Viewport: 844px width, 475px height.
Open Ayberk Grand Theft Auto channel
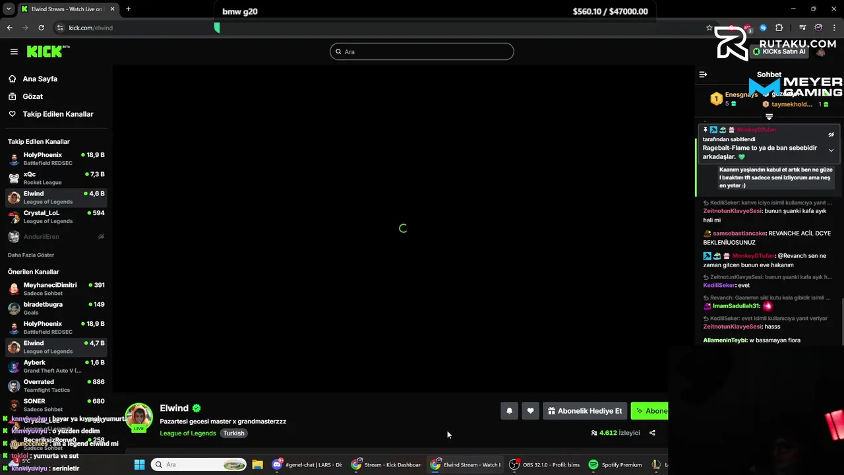tap(56, 366)
